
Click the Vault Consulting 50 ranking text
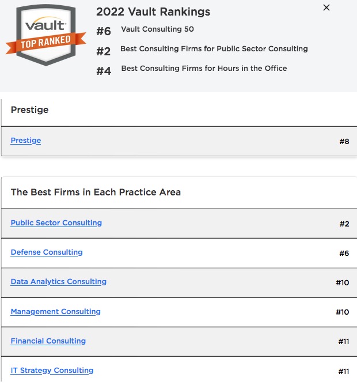(x=157, y=29)
